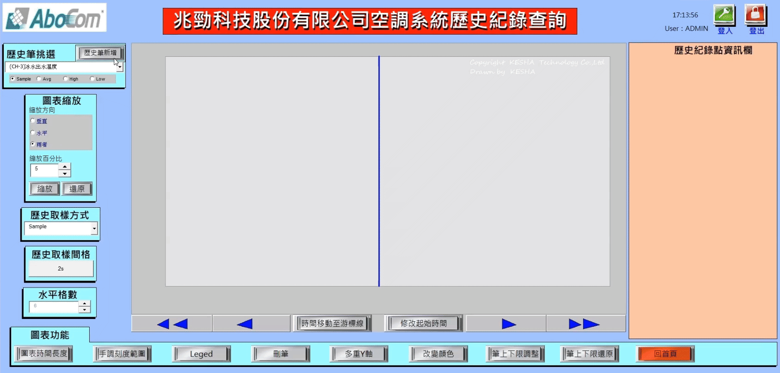Select the Avg radio button

[39, 79]
